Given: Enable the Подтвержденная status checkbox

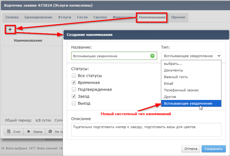Looking at the screenshot, I should [x=74, y=89].
